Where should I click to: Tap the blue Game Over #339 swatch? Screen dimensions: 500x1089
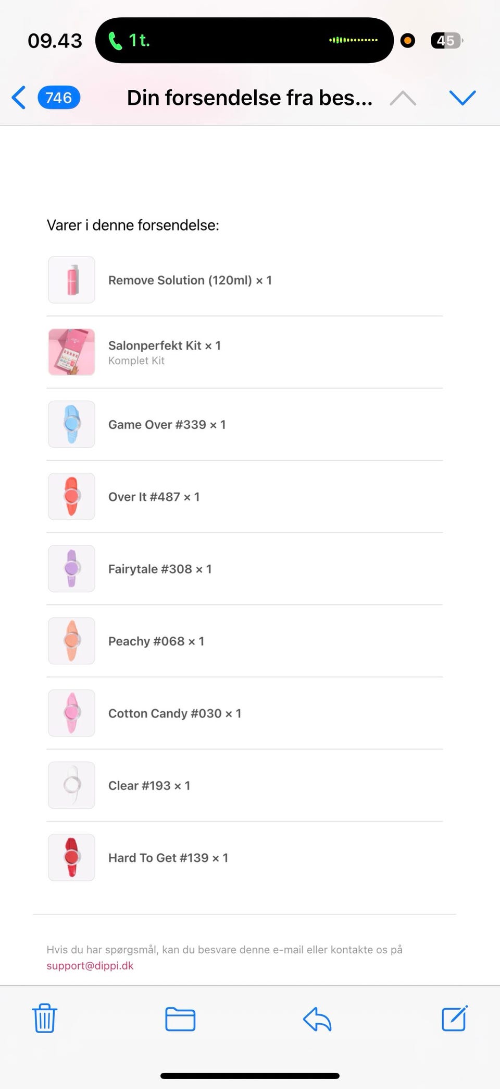coord(72,424)
